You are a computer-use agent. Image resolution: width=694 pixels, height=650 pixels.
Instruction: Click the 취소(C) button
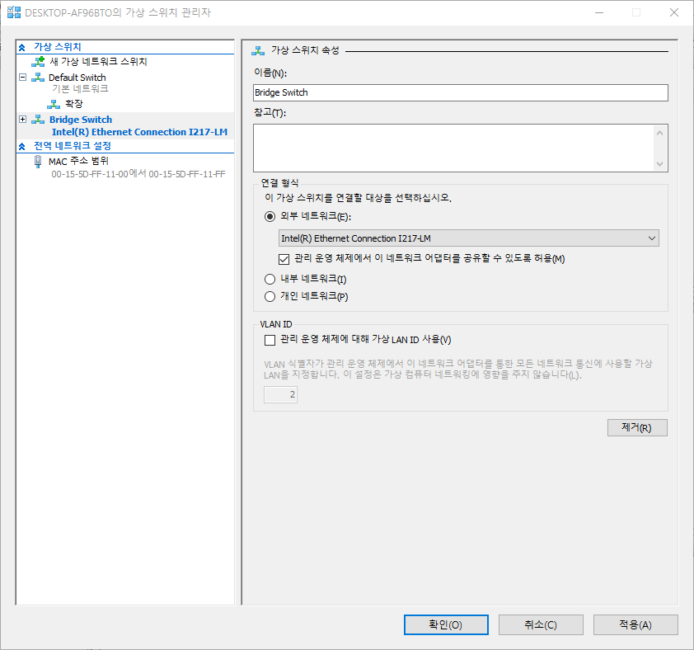pyautogui.click(x=541, y=624)
